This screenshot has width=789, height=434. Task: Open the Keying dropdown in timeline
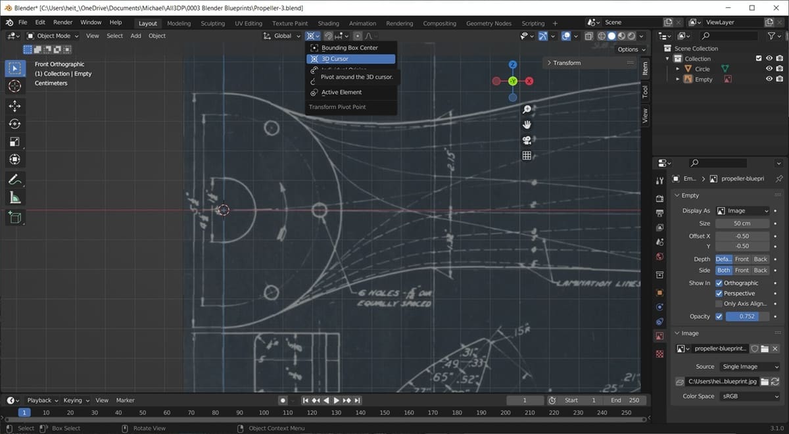coord(76,400)
